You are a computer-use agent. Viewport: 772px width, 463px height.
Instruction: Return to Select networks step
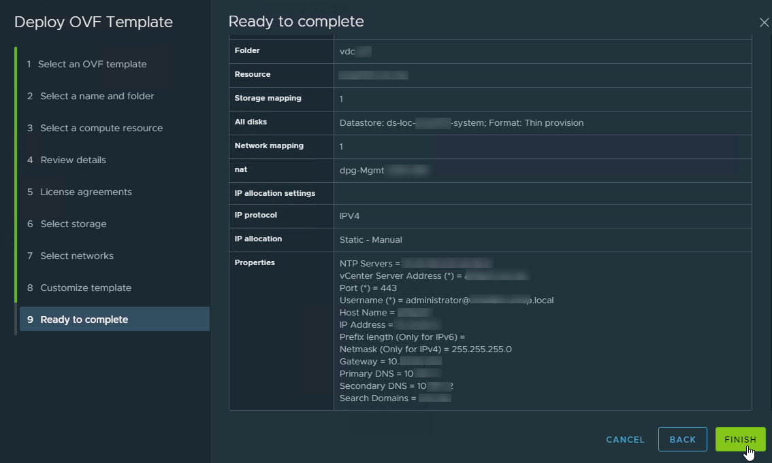[76, 256]
